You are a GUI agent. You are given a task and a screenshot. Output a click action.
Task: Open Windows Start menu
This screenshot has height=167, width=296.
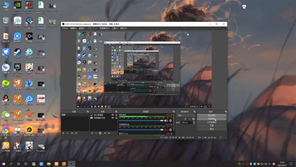4,164
